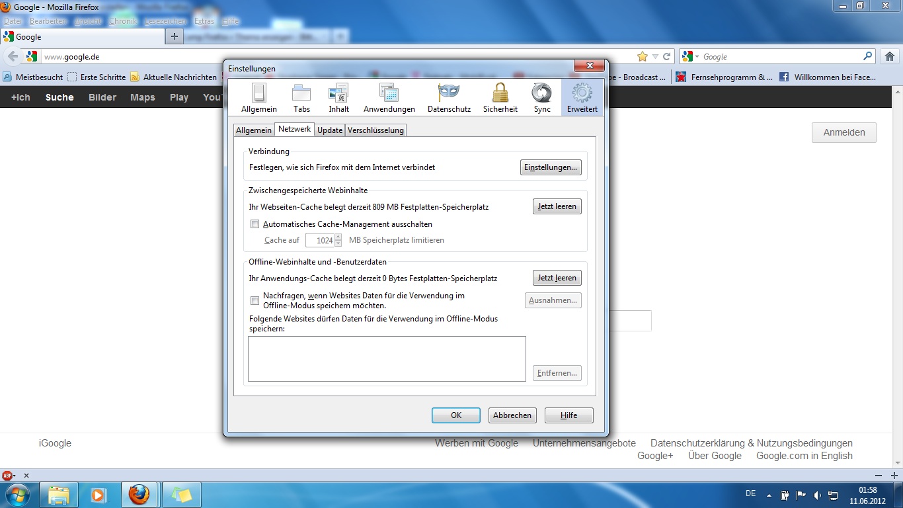Show hidden tray icons arrow

[x=769, y=495]
